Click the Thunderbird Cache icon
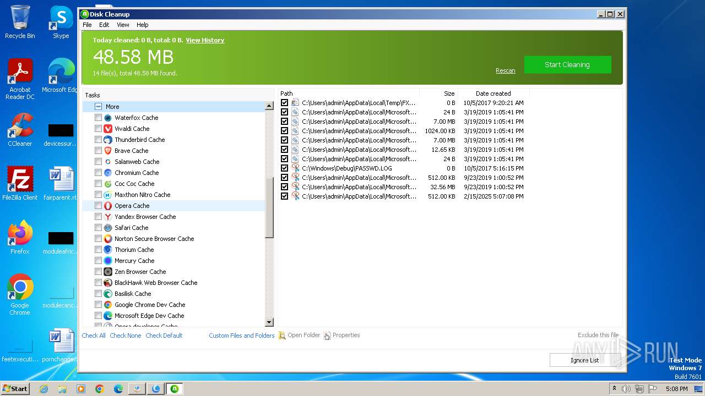Screen dimensions: 705x396 point(108,140)
